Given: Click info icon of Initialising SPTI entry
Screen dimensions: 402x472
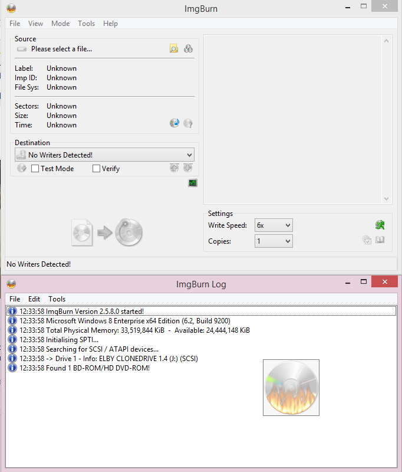Looking at the screenshot, I should tap(12, 339).
